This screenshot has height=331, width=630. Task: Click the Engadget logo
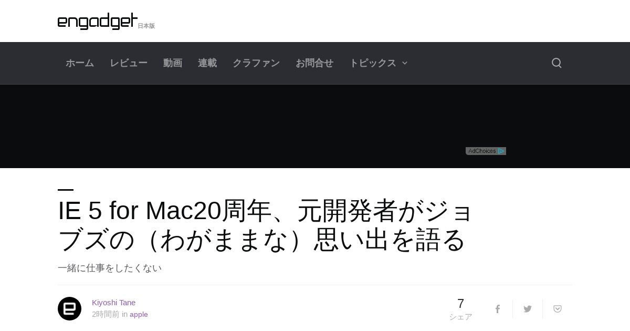(x=98, y=21)
